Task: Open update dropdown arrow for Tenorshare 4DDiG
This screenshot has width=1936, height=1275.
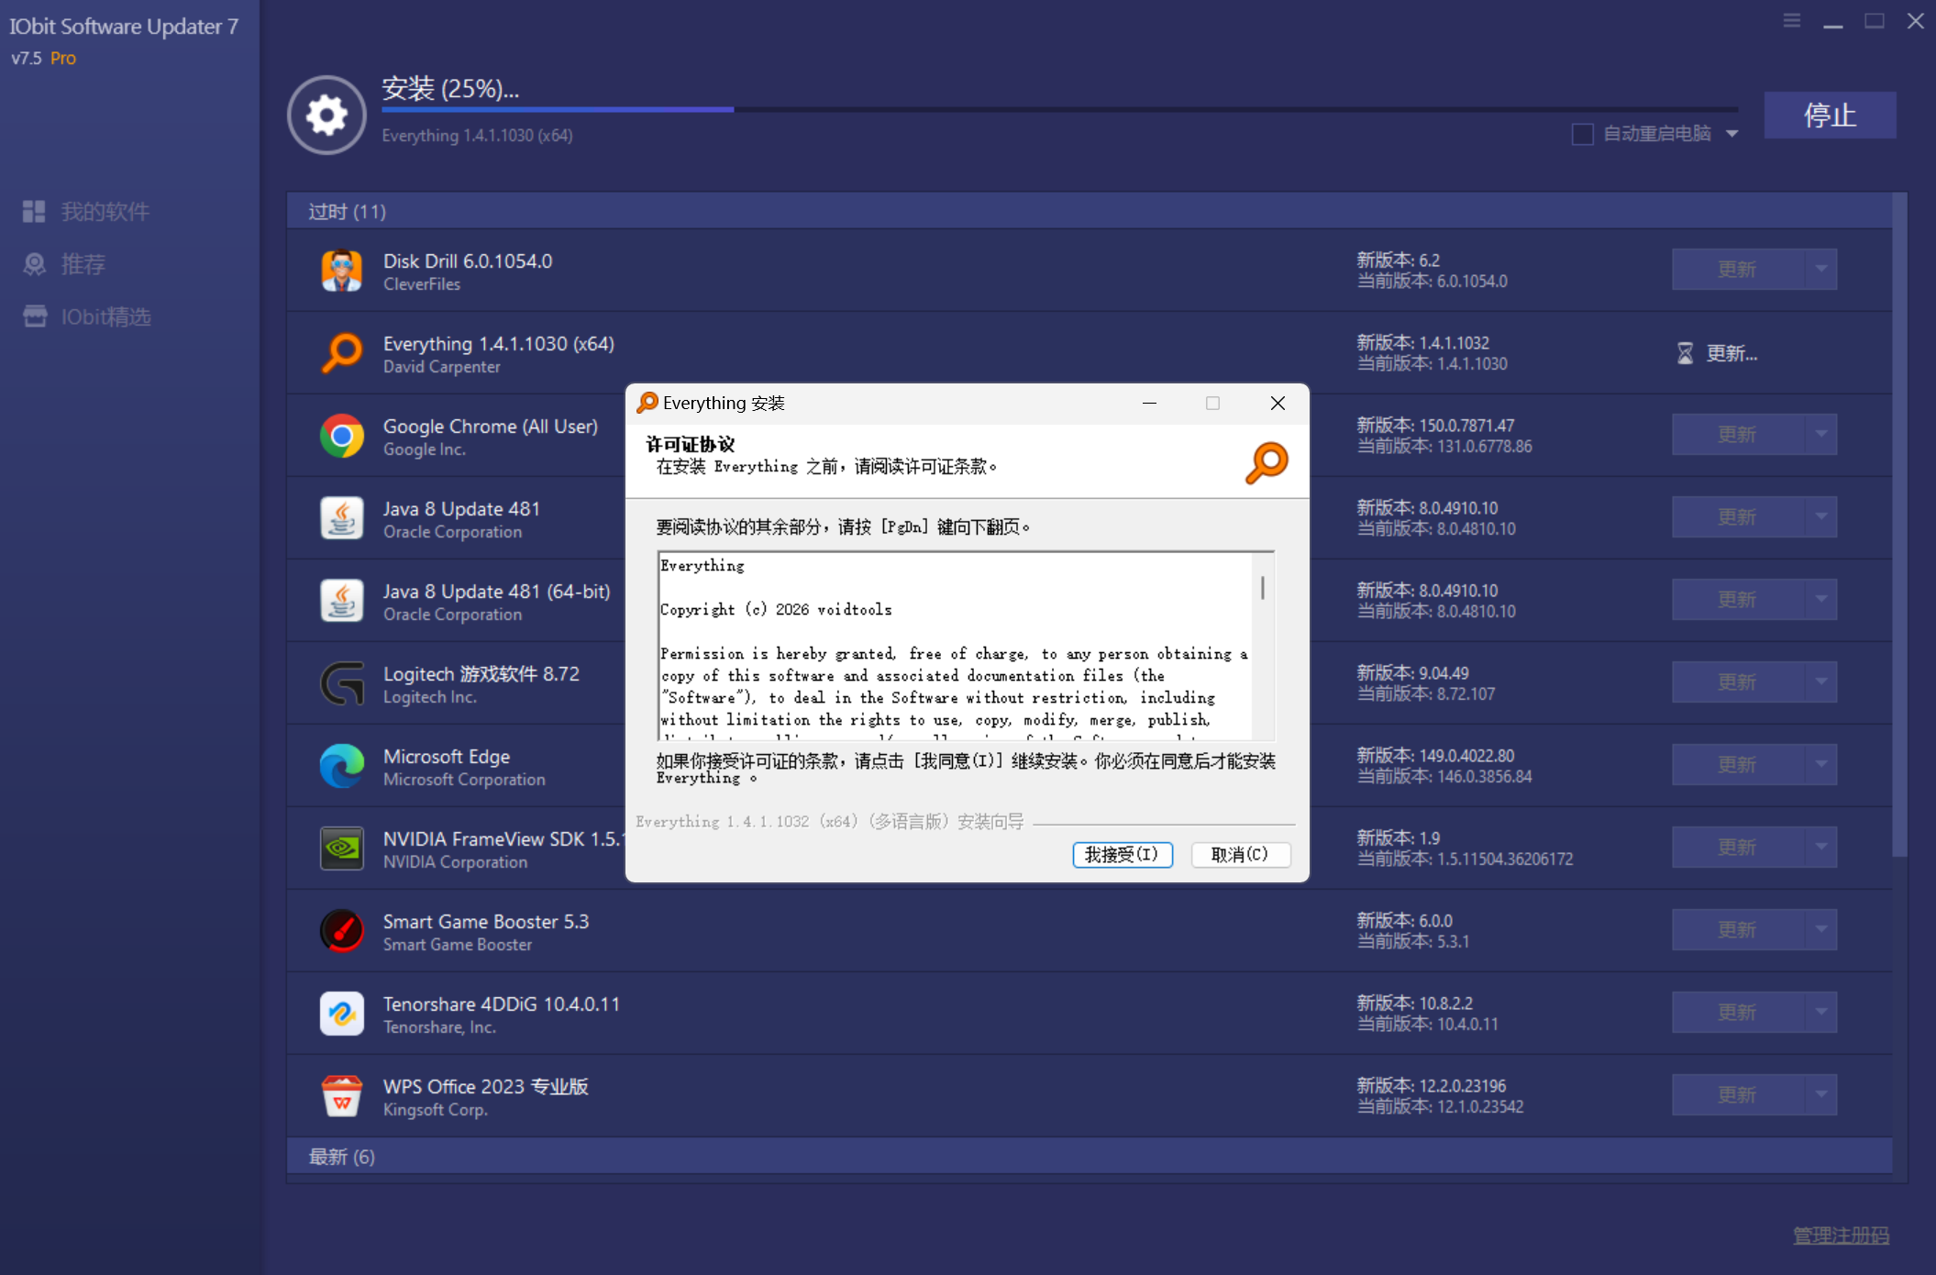Action: pos(1820,1013)
